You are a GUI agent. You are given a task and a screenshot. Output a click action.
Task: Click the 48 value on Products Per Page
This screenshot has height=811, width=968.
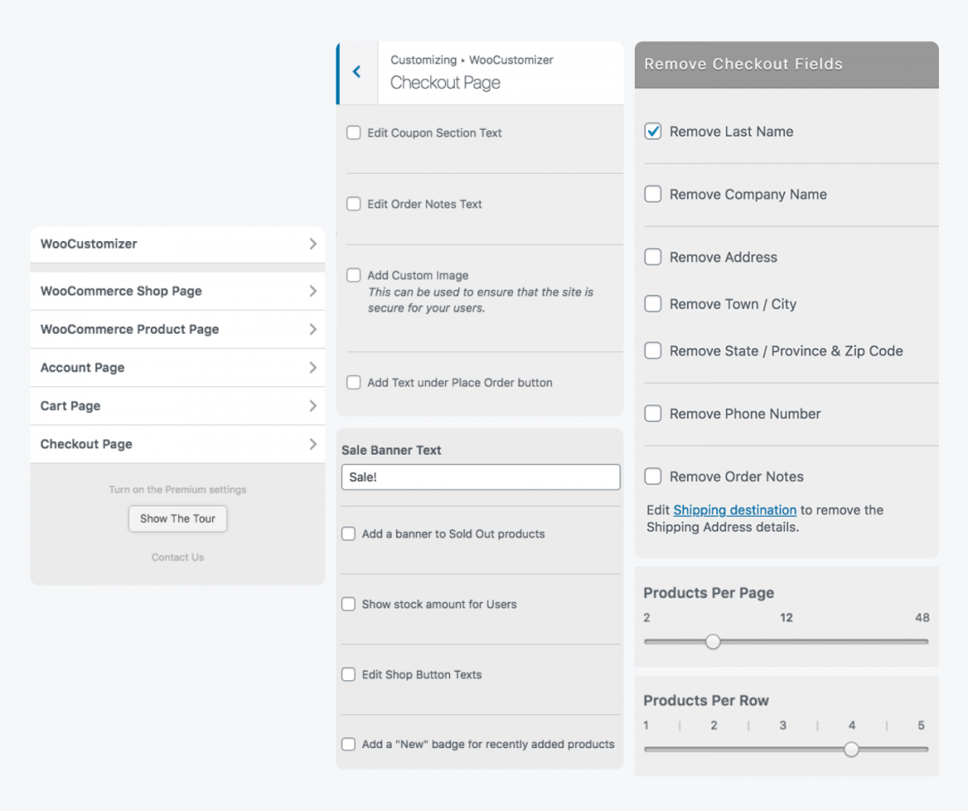click(922, 618)
